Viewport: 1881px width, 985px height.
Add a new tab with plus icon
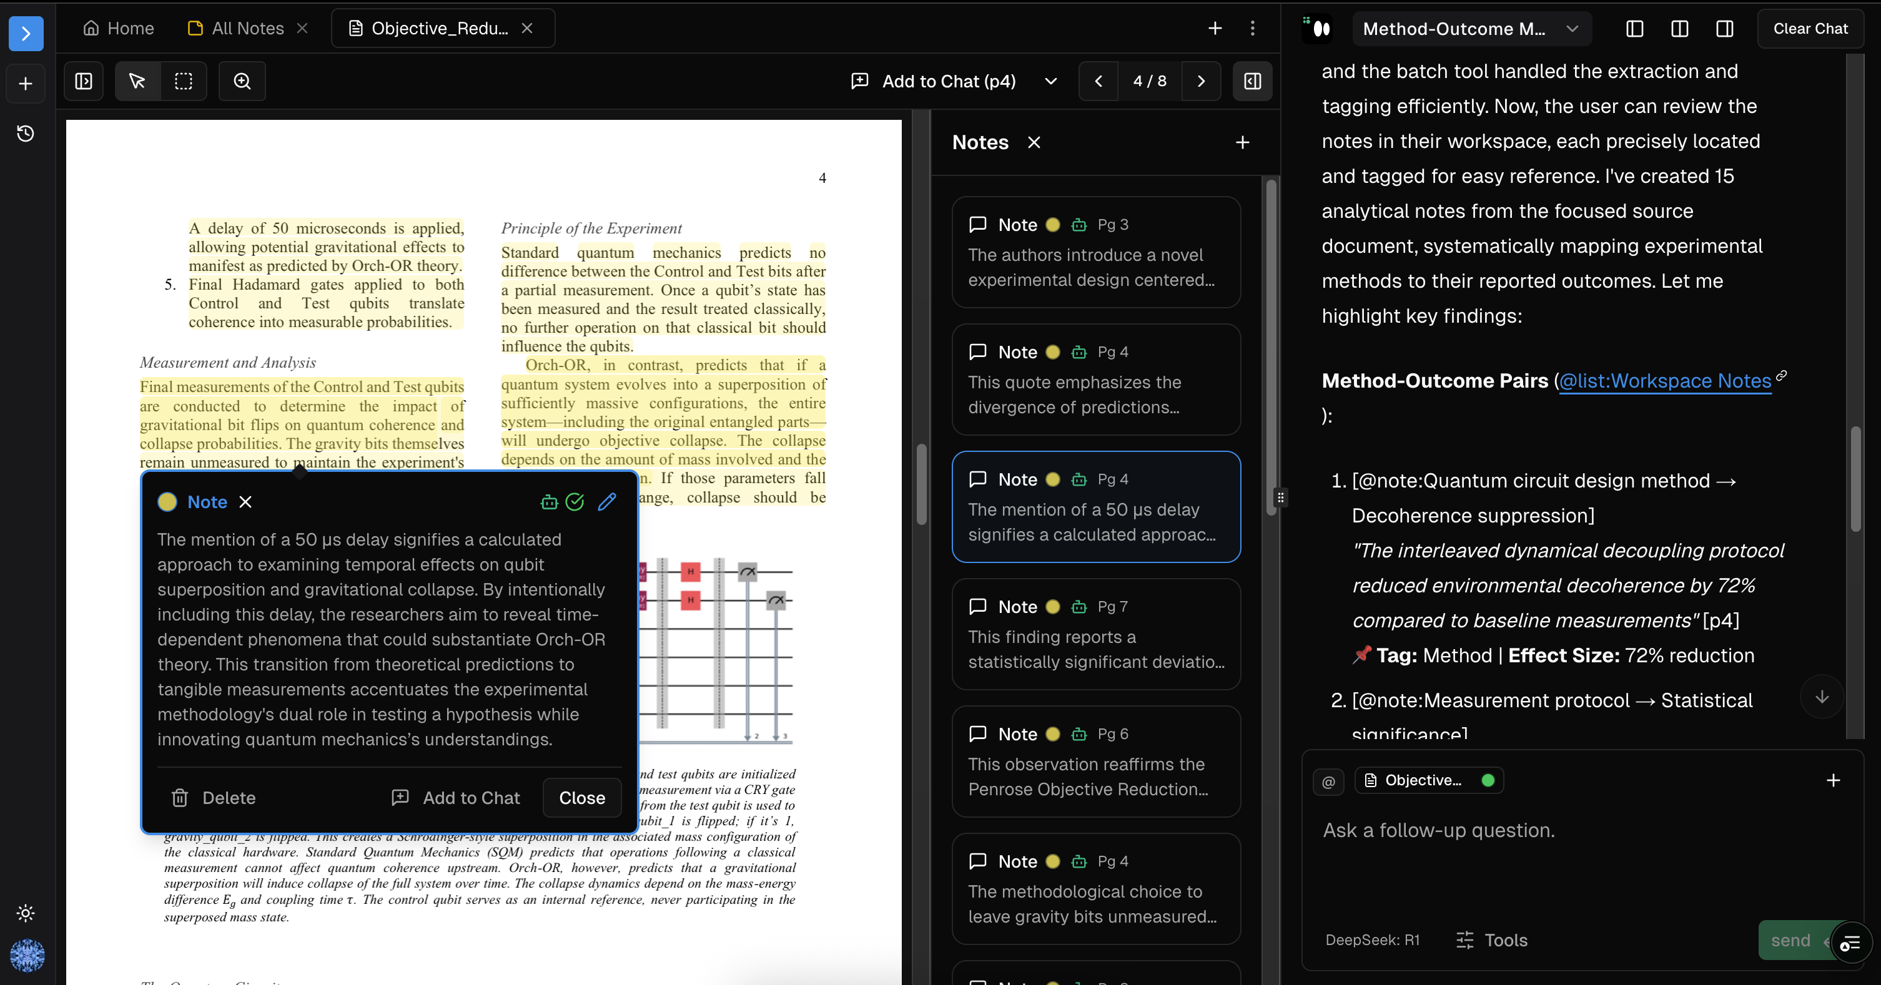click(1215, 29)
